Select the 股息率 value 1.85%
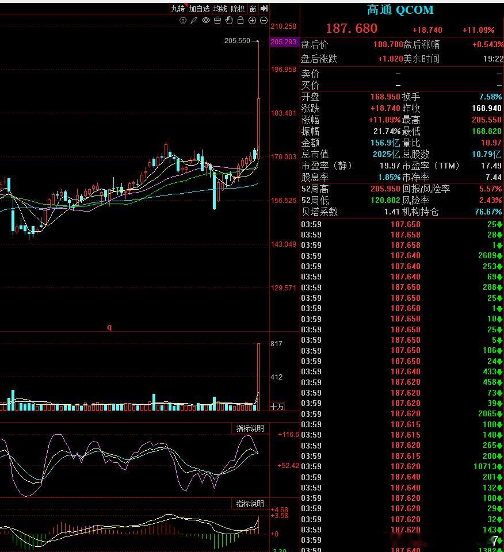 coord(389,177)
